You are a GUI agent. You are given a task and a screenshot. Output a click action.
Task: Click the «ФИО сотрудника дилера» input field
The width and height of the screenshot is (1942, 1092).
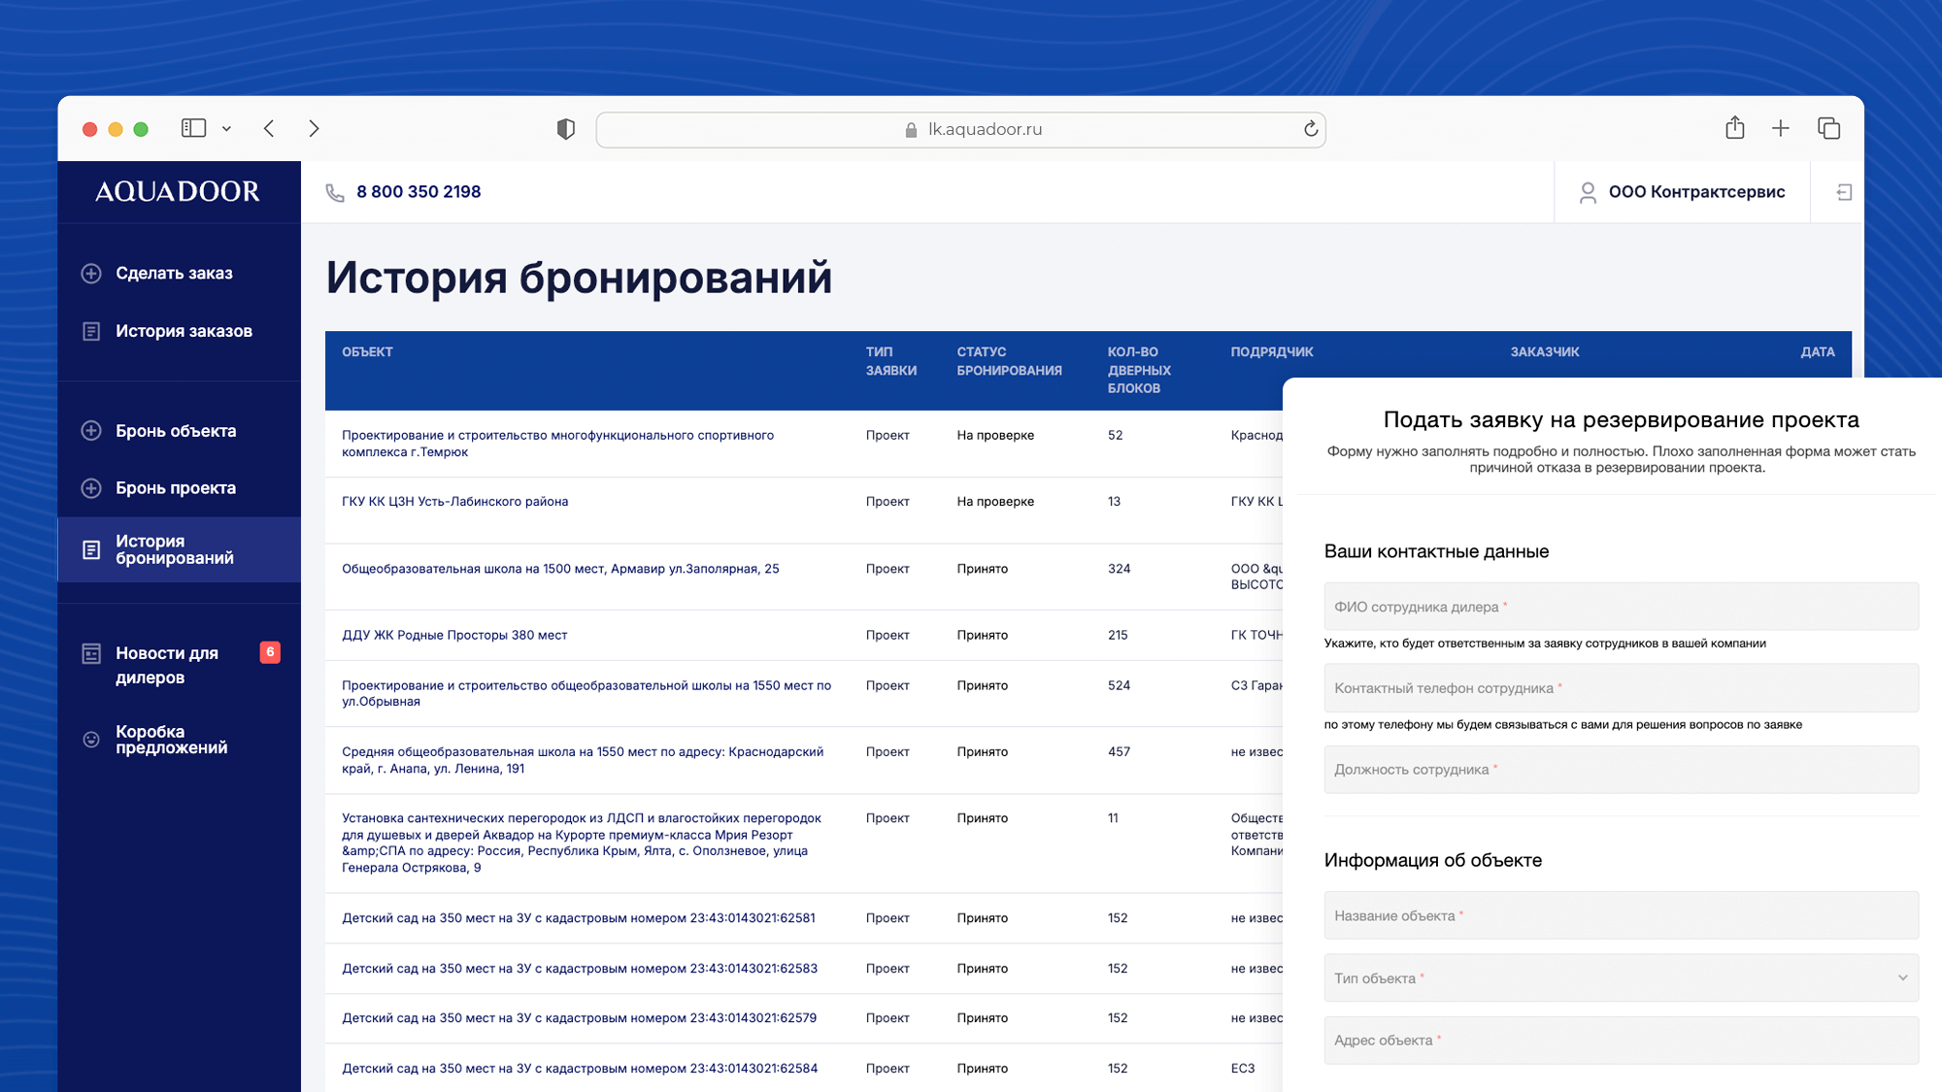pos(1620,606)
